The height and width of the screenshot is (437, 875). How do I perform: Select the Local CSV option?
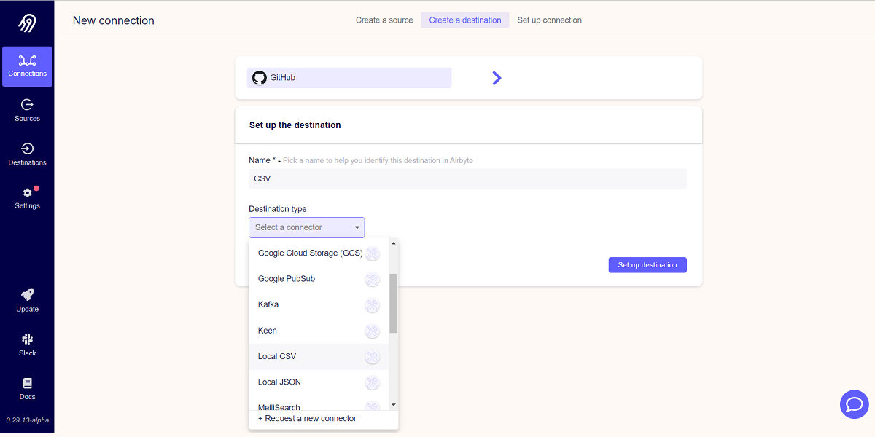point(319,356)
